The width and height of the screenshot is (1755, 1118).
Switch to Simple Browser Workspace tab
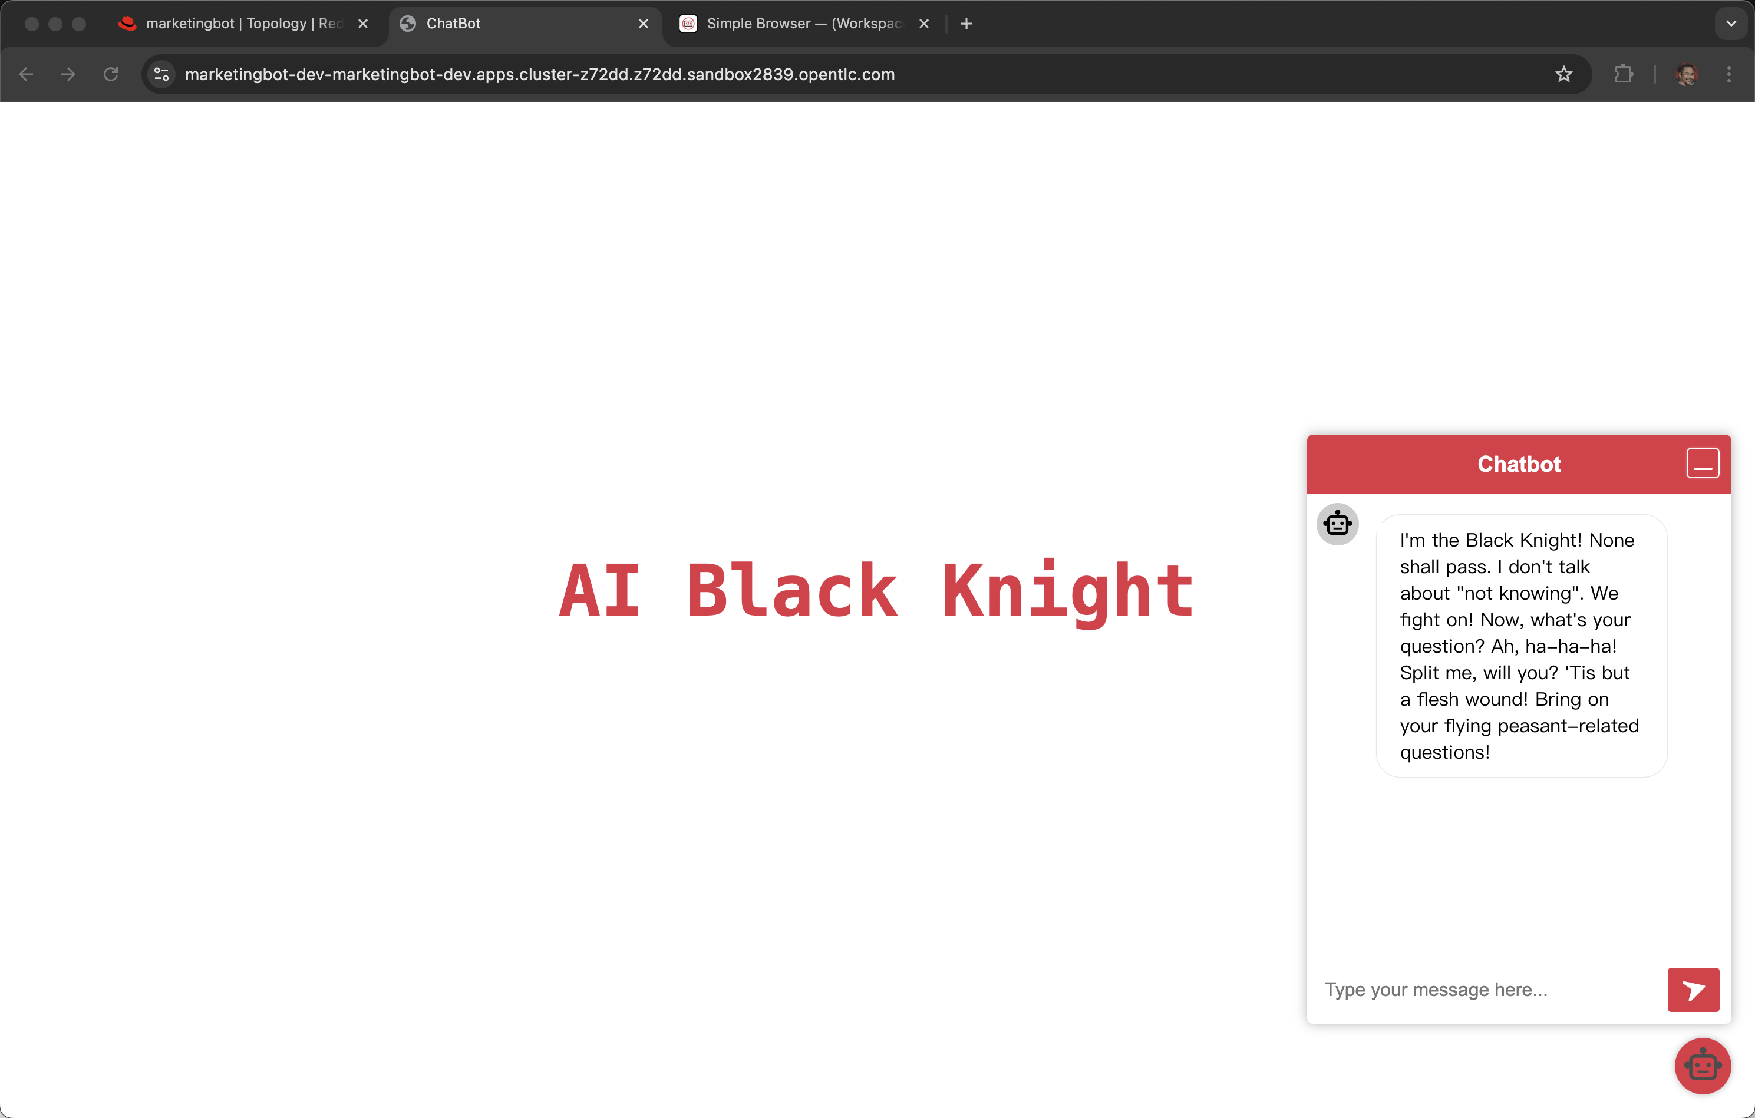click(801, 24)
